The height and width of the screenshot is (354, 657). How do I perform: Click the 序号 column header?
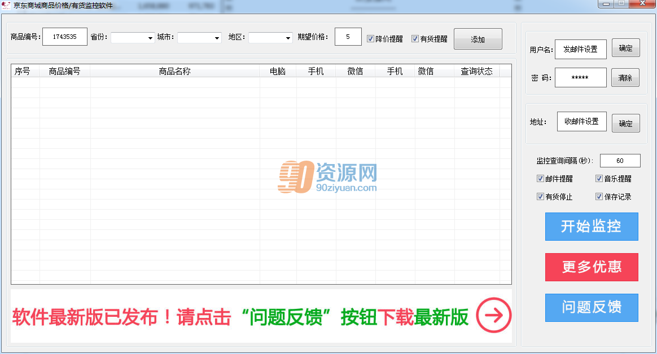(x=25, y=71)
